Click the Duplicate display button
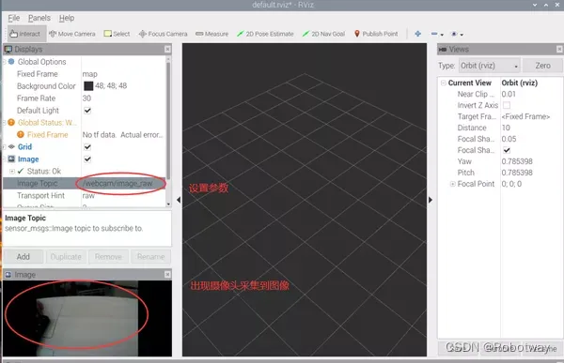The width and height of the screenshot is (564, 363). pos(66,257)
